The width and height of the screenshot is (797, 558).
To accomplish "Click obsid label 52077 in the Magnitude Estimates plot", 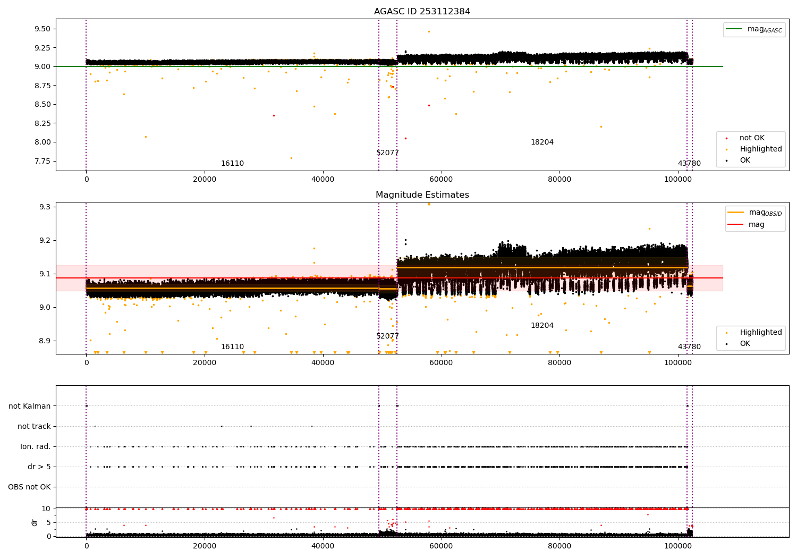I will point(387,336).
